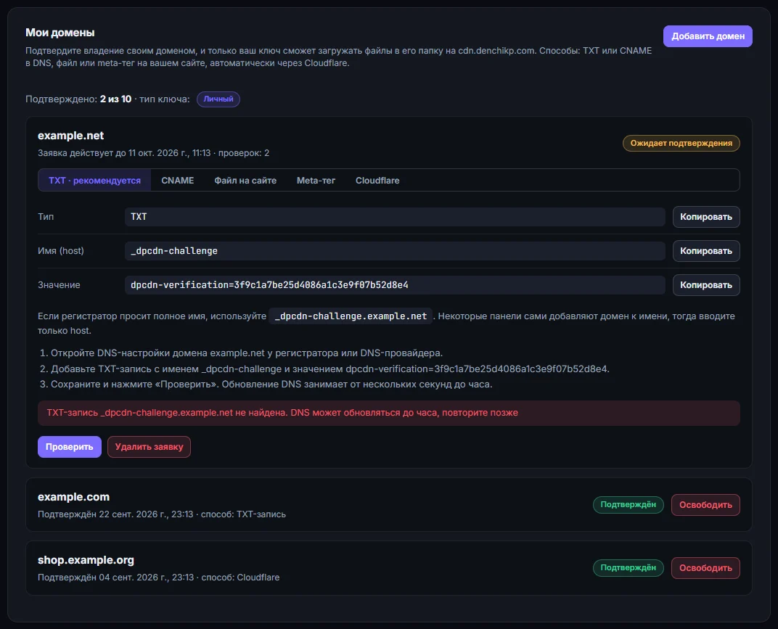This screenshot has width=778, height=629.
Task: Switch to the Meta-тег tab
Action: coord(316,181)
